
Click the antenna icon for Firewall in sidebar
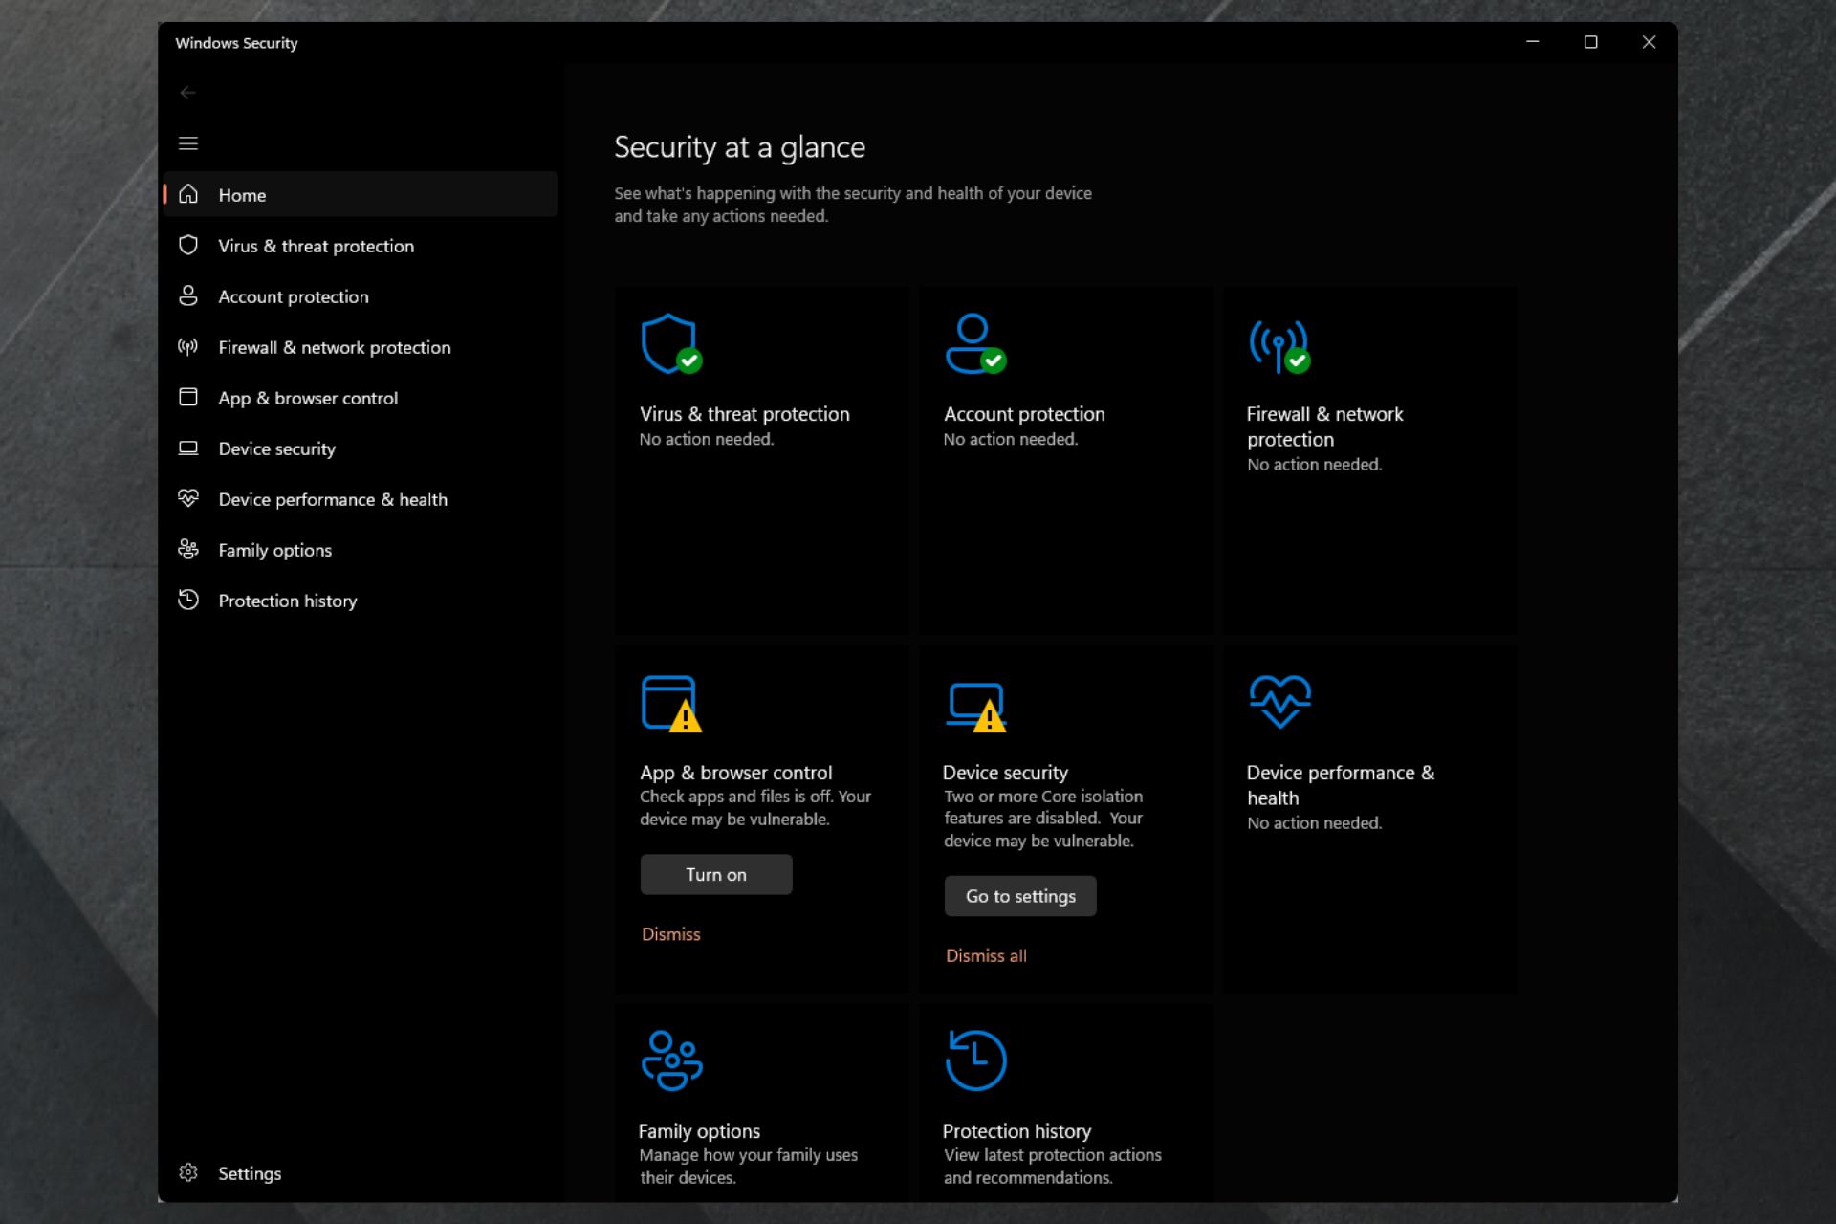tap(188, 346)
